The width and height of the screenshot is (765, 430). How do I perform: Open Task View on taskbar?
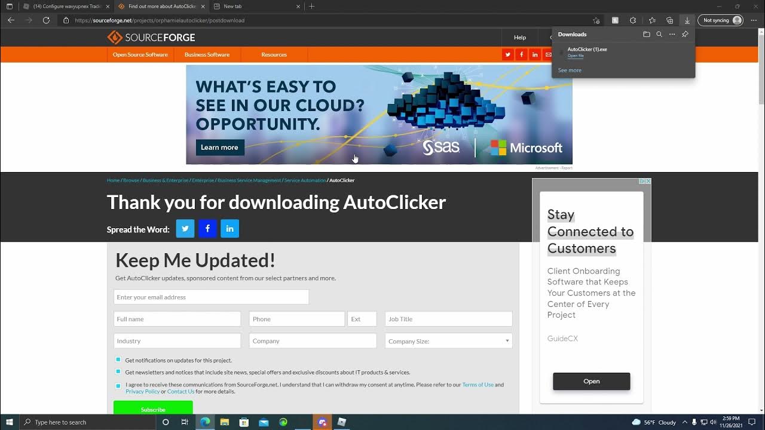click(x=185, y=422)
